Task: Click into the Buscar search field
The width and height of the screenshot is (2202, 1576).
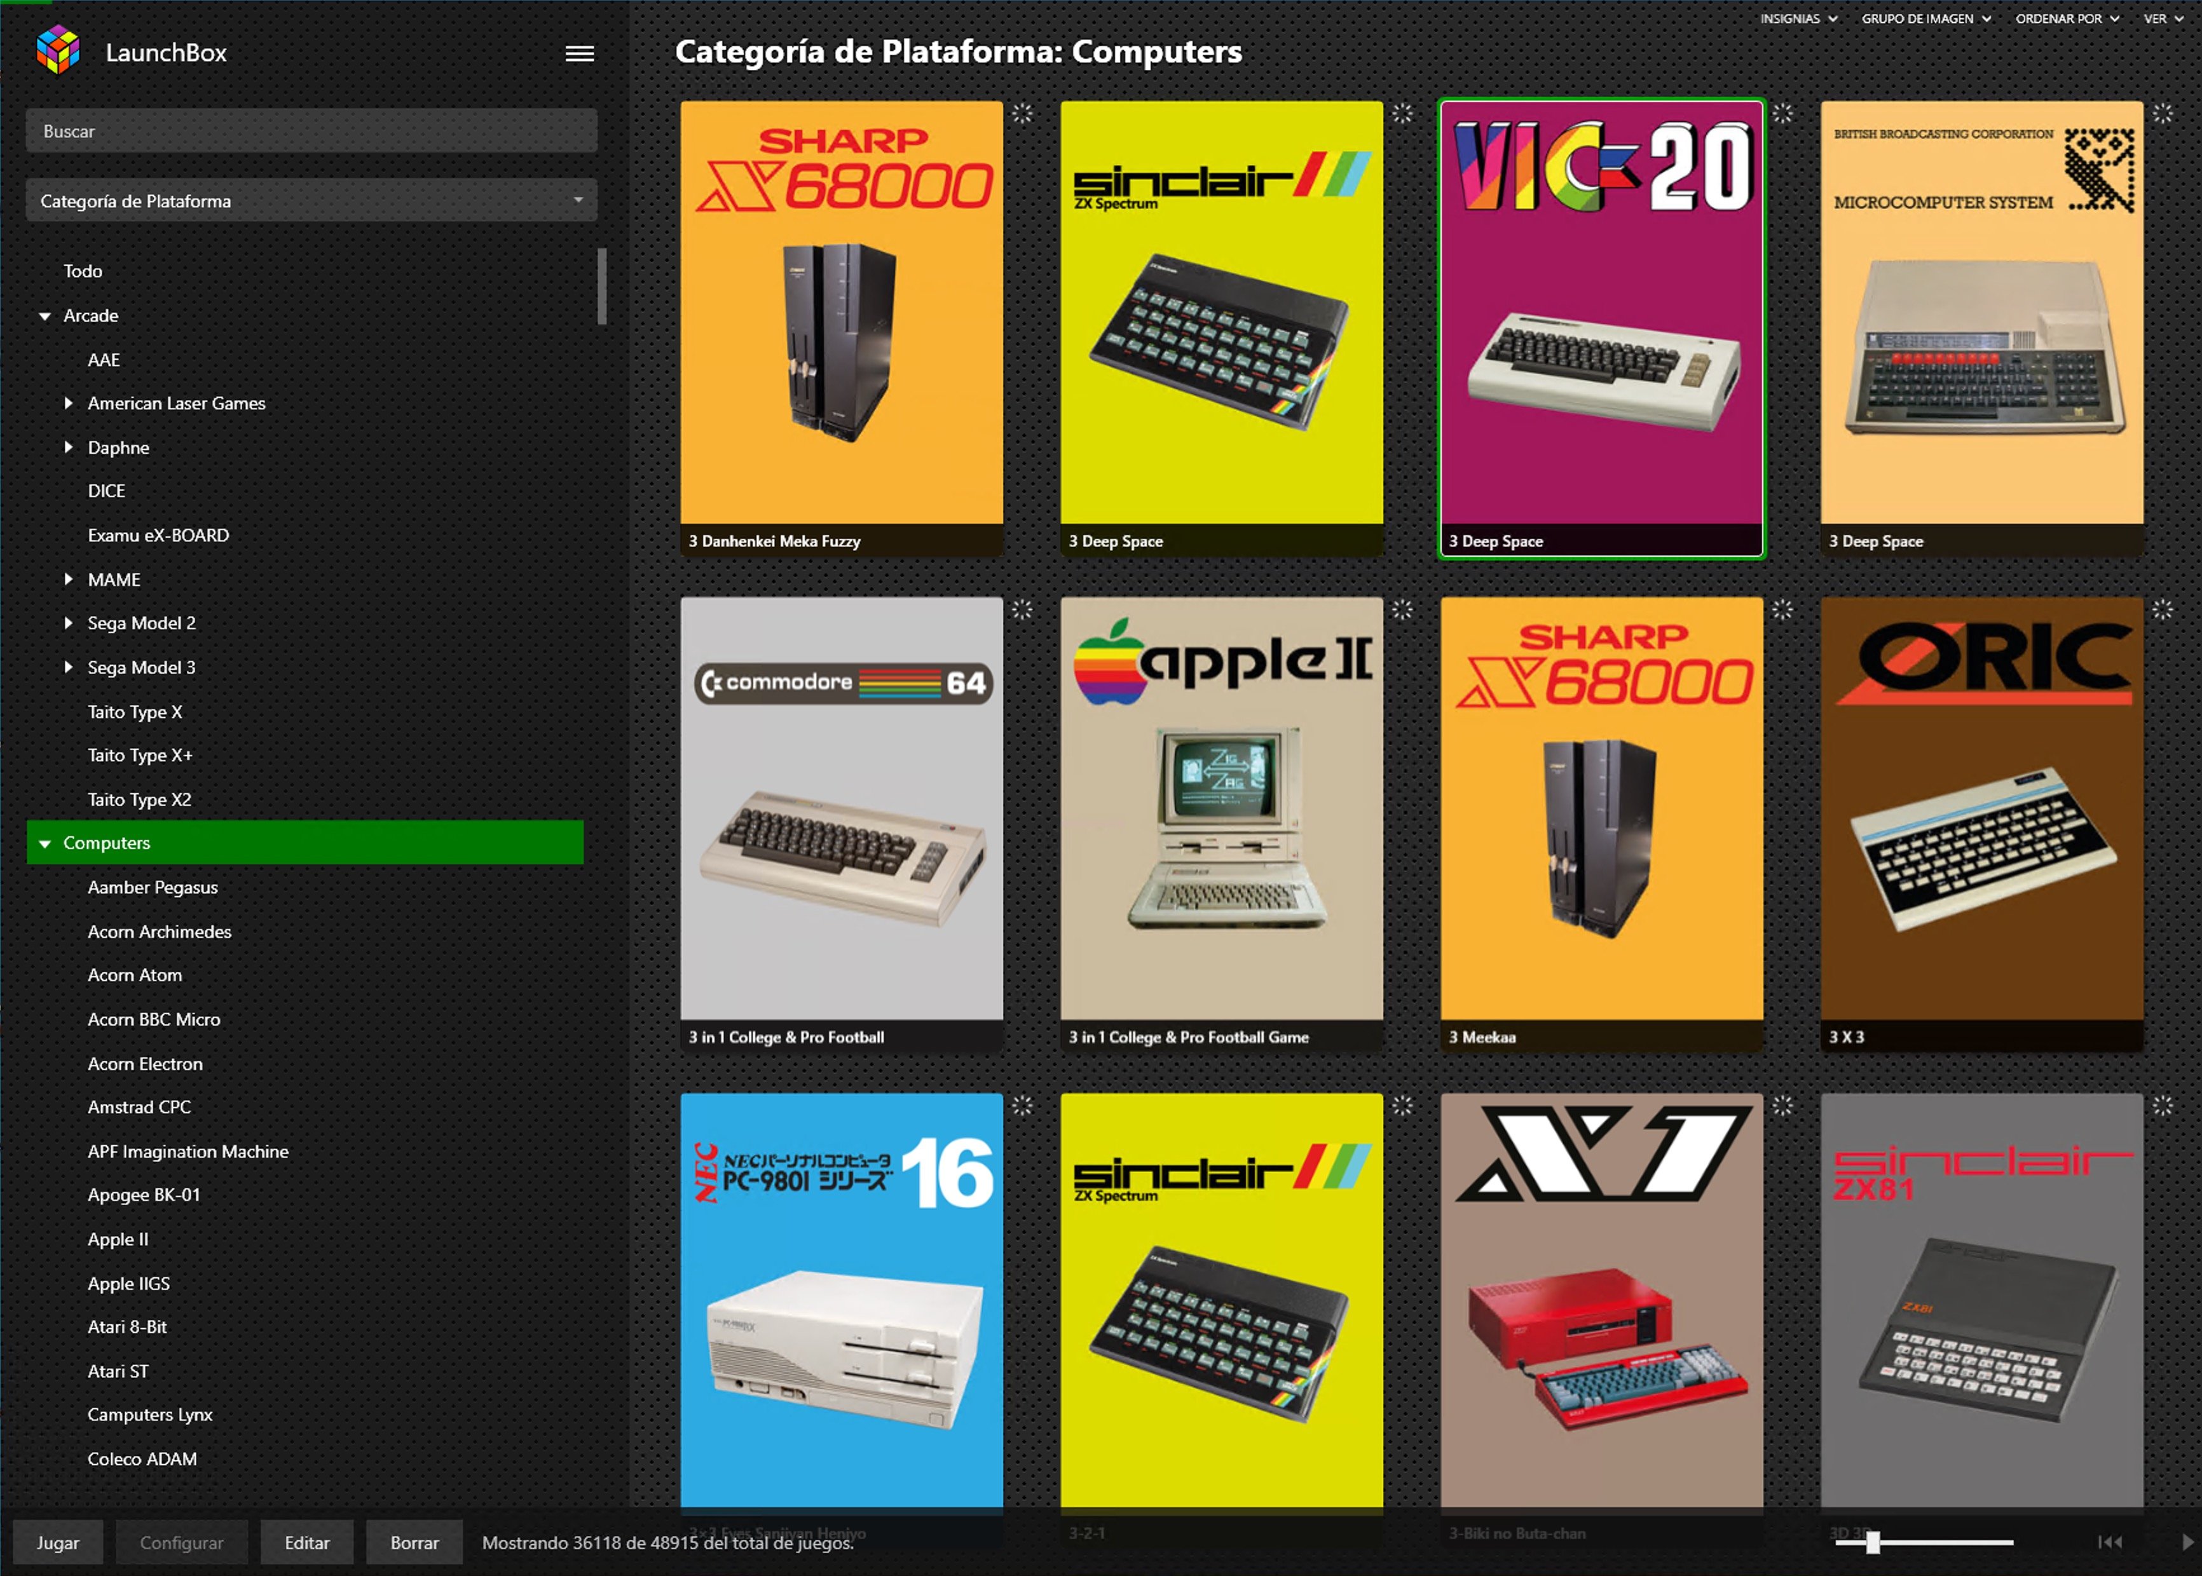Action: pyautogui.click(x=311, y=131)
